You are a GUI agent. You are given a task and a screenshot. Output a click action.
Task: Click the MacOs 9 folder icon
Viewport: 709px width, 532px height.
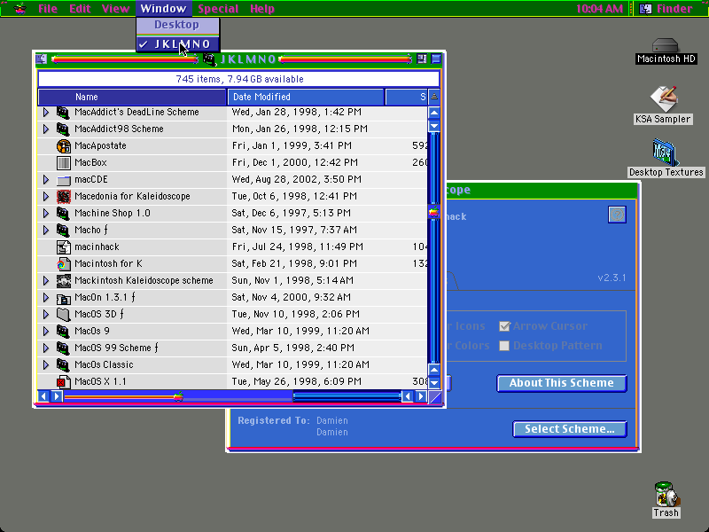[63, 331]
